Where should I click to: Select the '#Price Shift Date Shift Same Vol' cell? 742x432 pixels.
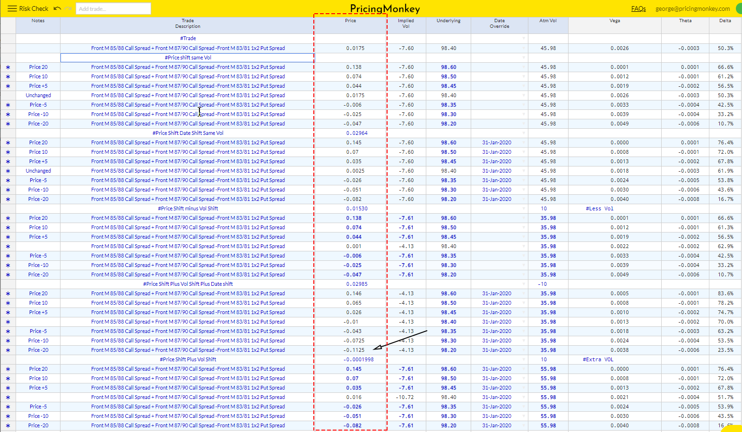tap(188, 133)
